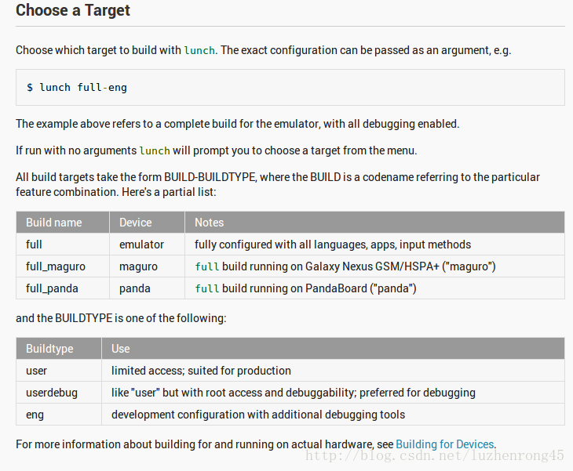Click the Device column header
The image size is (573, 471).
148,223
